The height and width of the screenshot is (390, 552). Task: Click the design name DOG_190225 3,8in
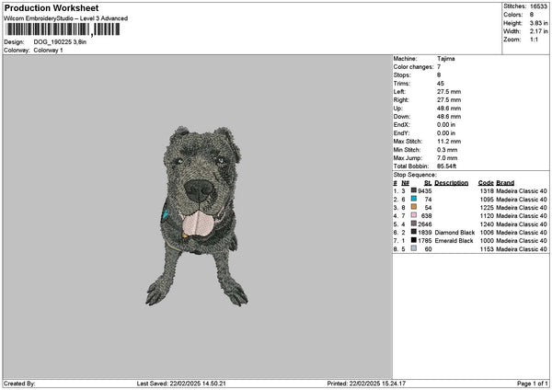(x=60, y=42)
